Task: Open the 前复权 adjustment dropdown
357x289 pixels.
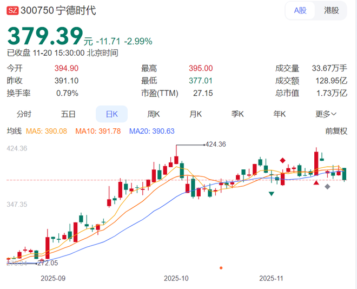Action: (x=336, y=131)
